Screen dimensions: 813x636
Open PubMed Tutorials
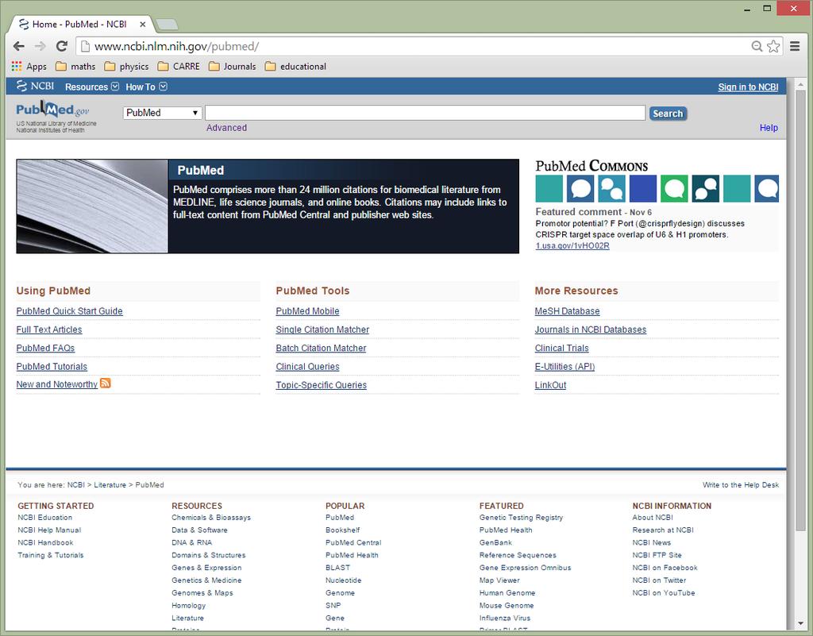pyautogui.click(x=52, y=367)
